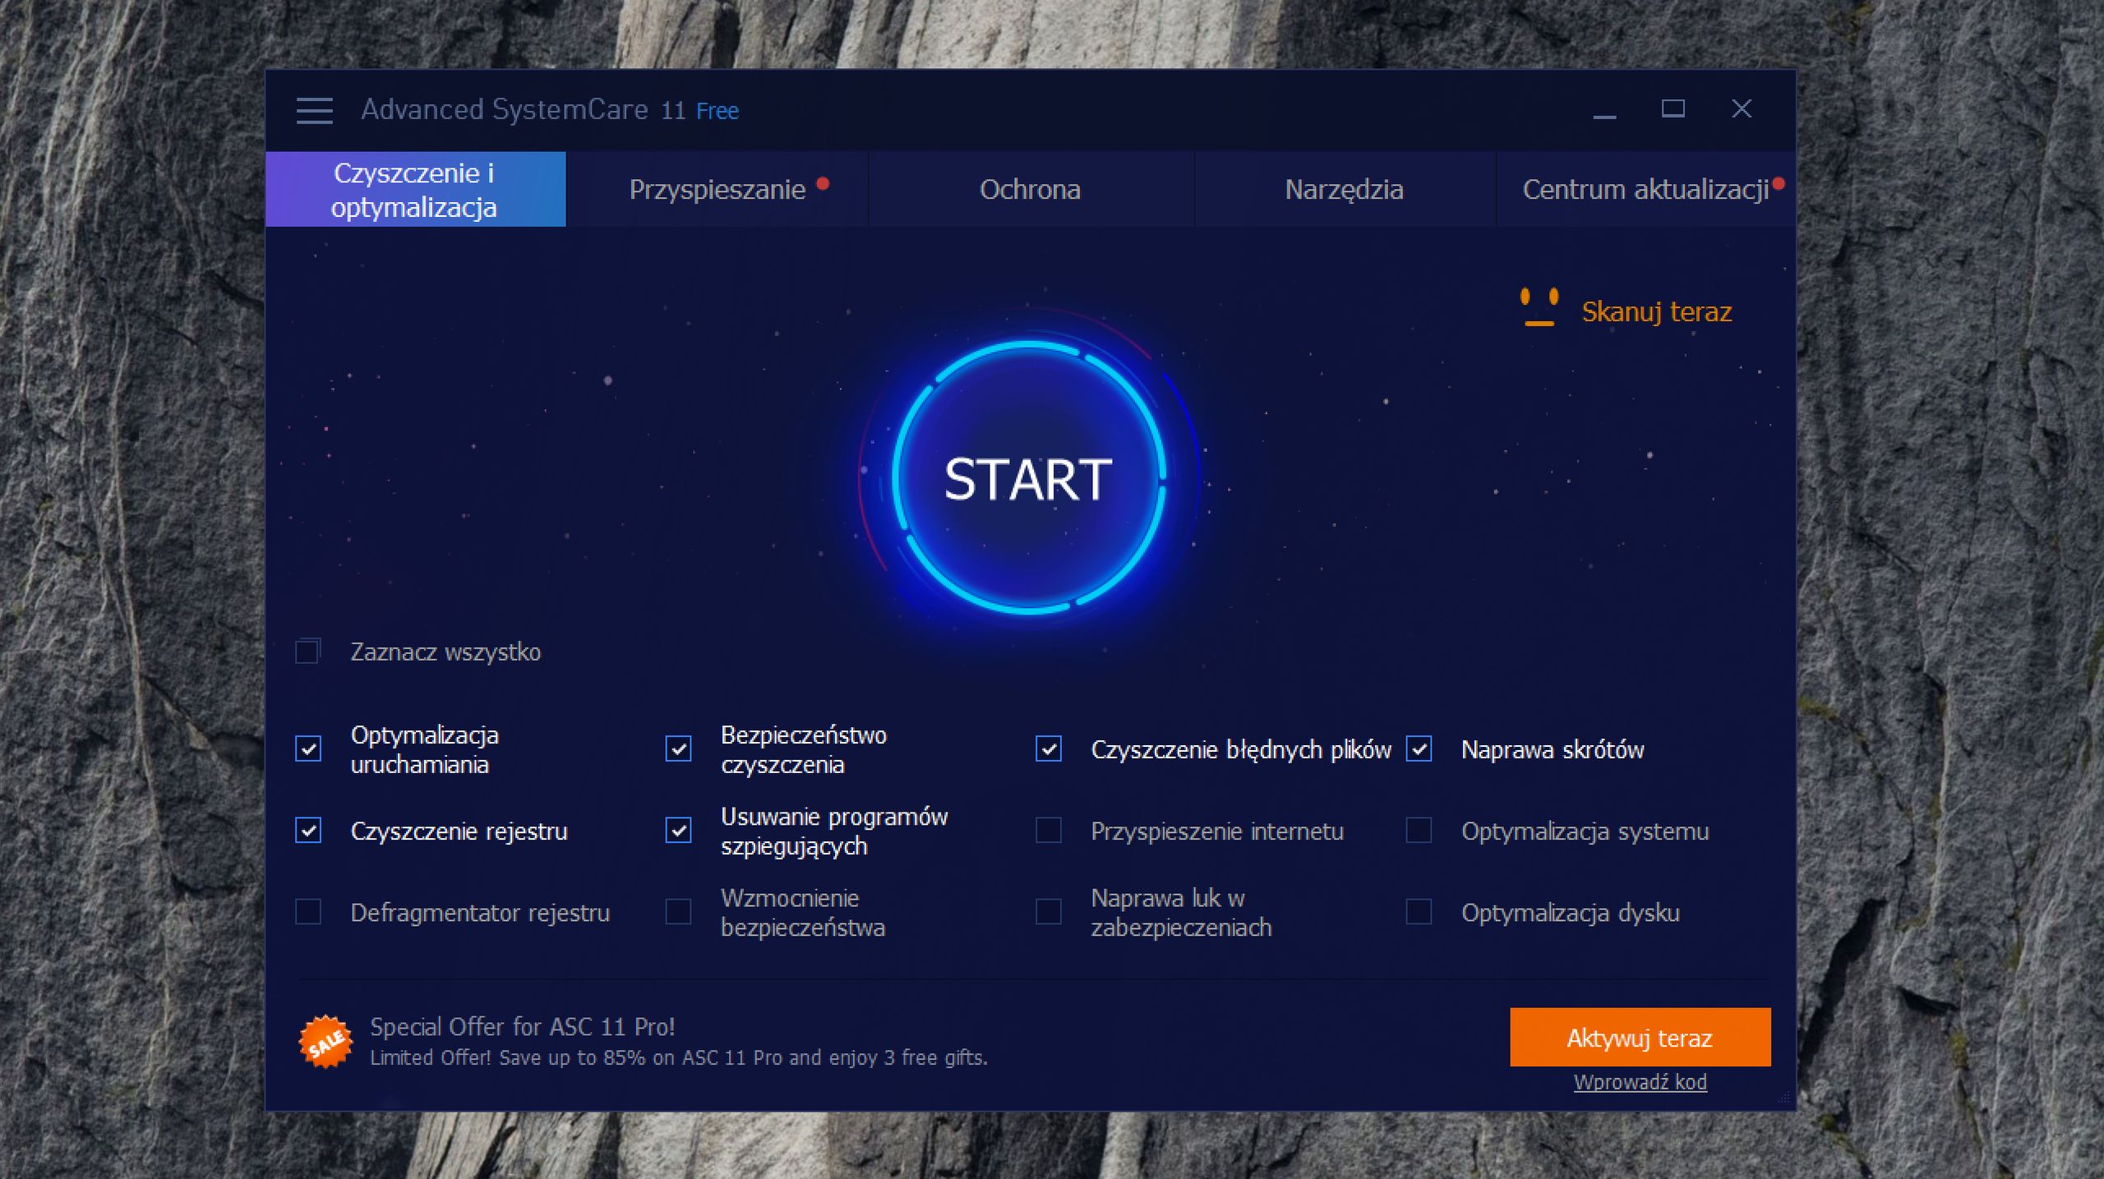
Task: Open the Ochrona tab
Action: tap(1030, 190)
